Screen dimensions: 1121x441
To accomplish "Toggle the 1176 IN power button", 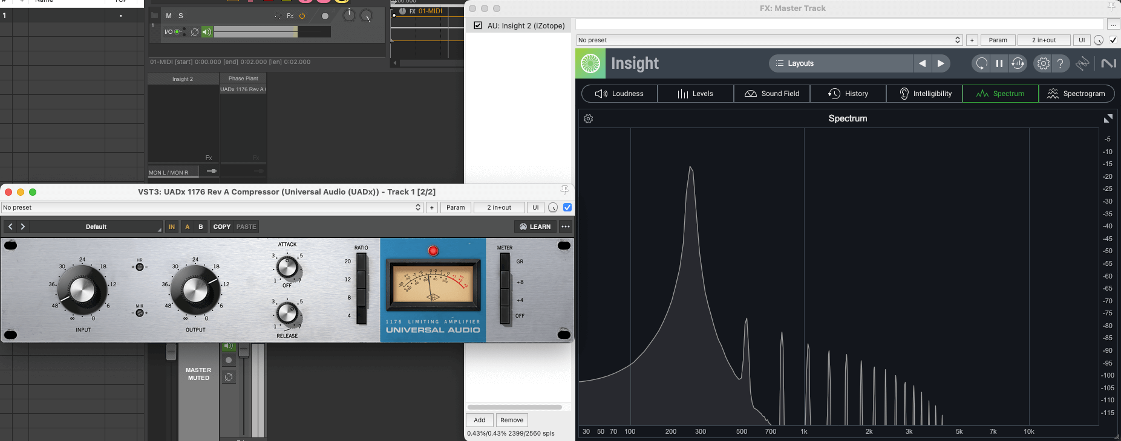I will point(172,227).
